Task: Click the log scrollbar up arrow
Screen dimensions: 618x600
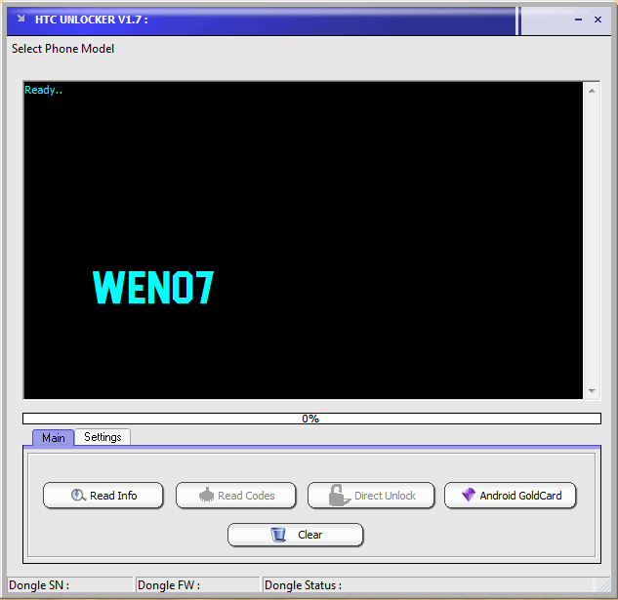Action: [592, 91]
